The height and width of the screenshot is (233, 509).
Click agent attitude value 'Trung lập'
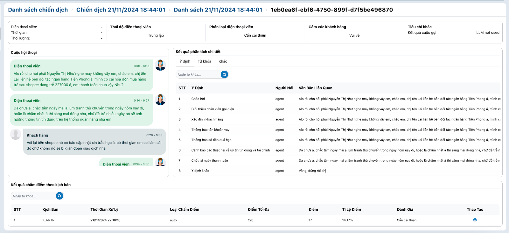pyautogui.click(x=156, y=35)
